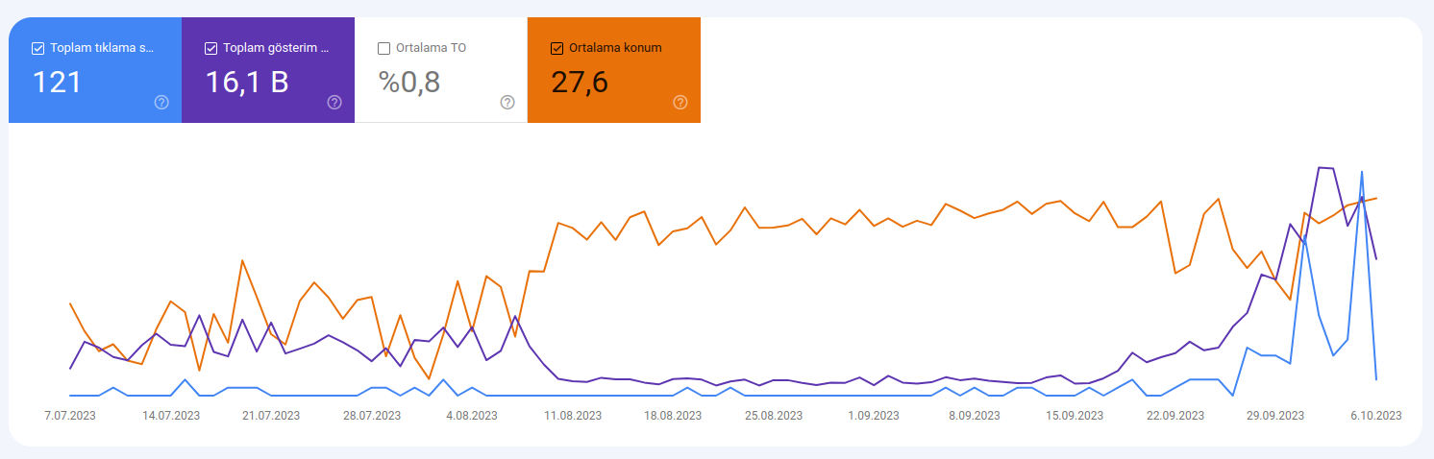Uncheck the Toplam gösterim checkbox

coord(211,48)
